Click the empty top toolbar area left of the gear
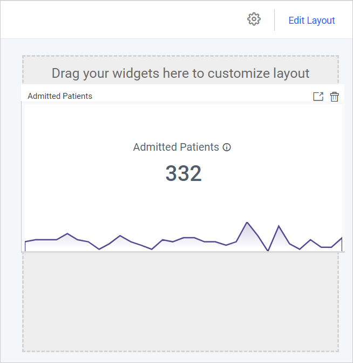 [x=119, y=19]
